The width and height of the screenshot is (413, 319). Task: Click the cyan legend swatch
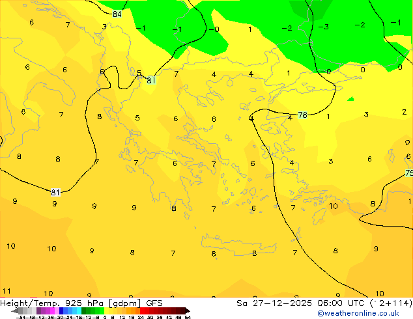[79, 311]
